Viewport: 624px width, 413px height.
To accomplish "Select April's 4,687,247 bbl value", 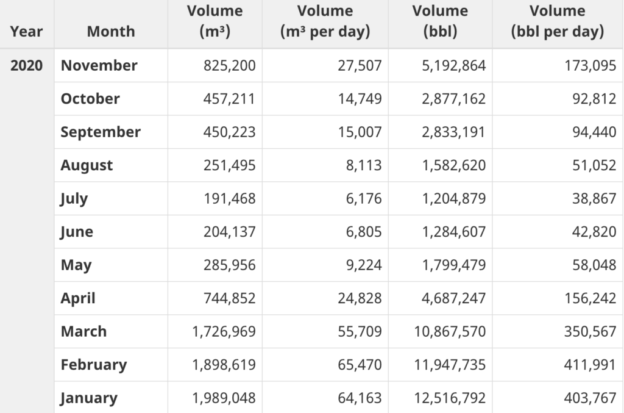I will [x=454, y=298].
